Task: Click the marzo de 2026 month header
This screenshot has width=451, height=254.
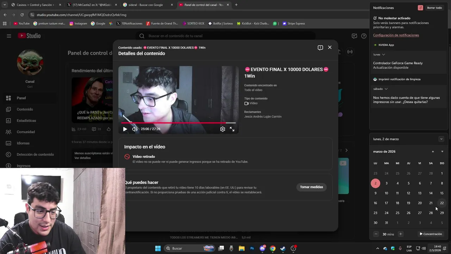Action: click(384, 152)
